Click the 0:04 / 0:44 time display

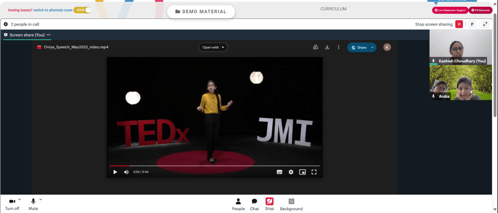(x=141, y=172)
